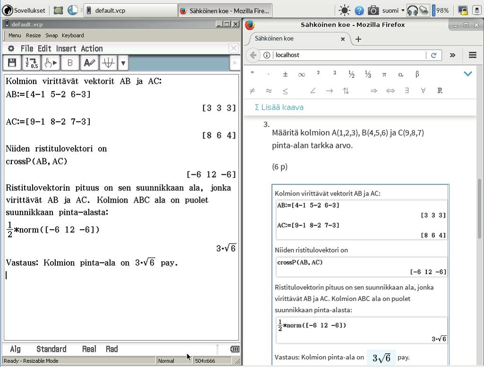
Task: Open a new tab with plus button
Action: point(358,39)
